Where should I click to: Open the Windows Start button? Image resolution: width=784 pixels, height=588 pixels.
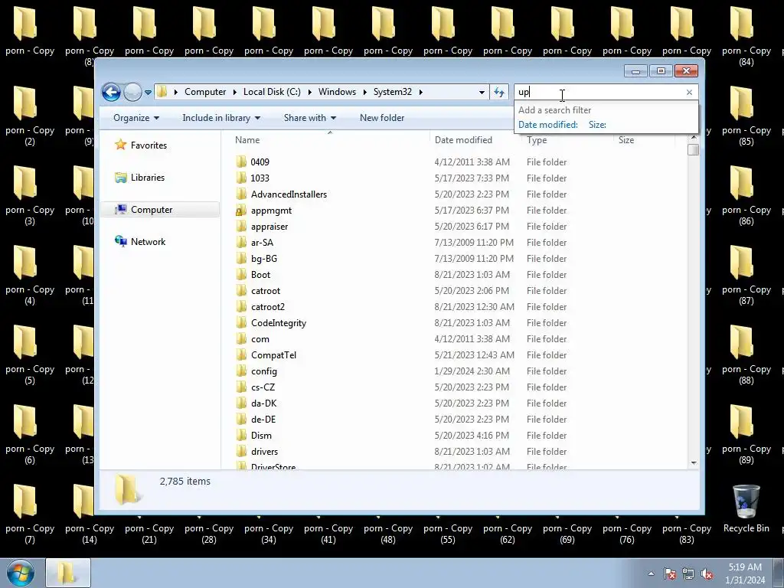pos(21,573)
